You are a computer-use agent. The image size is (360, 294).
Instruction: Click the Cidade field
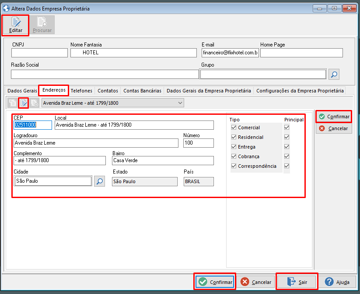53,181
